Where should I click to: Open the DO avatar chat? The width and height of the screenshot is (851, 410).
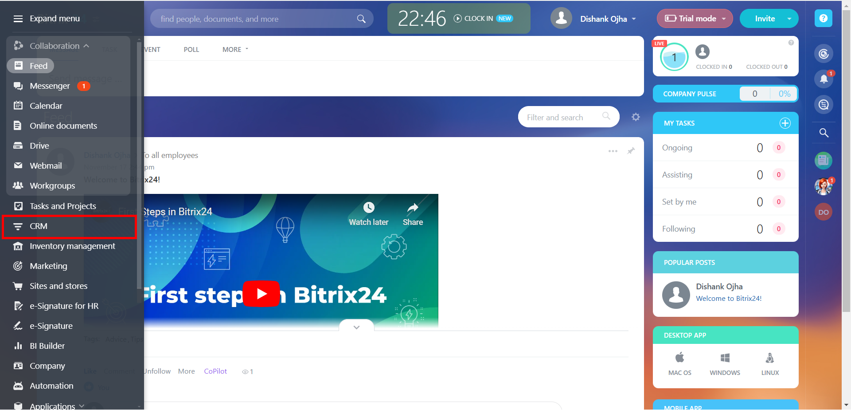point(824,212)
